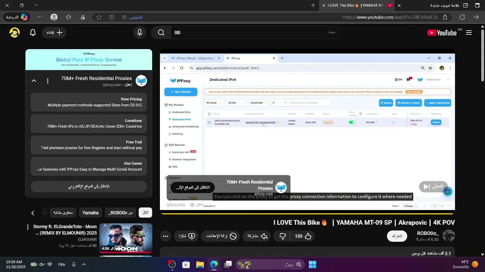Open the favorites list icon
The height and width of the screenshot is (272, 485).
coord(69,17)
